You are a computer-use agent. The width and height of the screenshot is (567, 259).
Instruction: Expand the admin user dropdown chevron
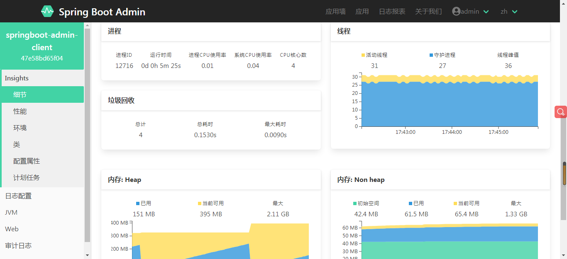[x=486, y=12]
